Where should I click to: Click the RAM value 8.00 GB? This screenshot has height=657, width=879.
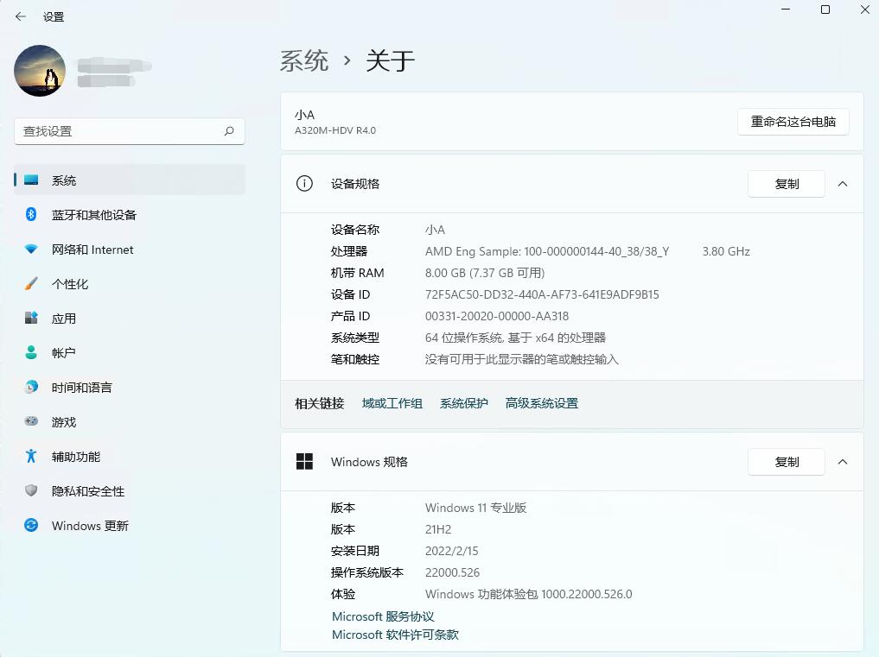(x=485, y=273)
